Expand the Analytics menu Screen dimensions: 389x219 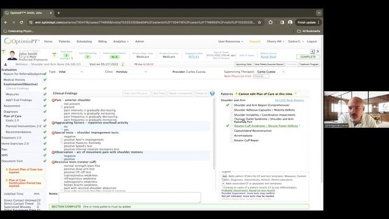[x=121, y=41]
